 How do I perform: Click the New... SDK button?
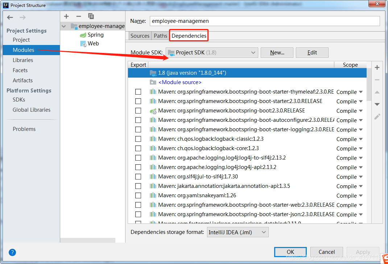click(277, 53)
